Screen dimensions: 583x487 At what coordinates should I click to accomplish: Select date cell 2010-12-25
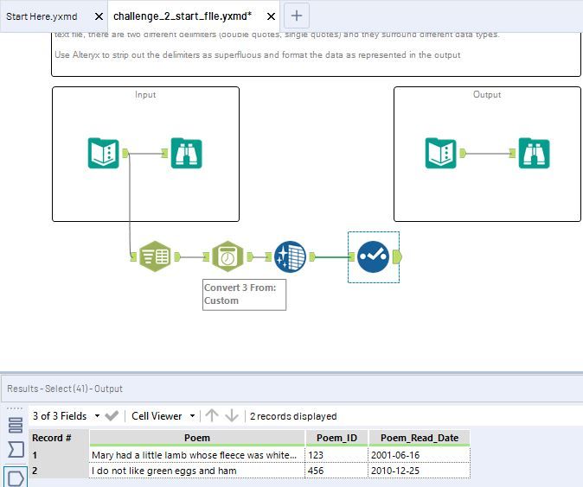click(420, 471)
